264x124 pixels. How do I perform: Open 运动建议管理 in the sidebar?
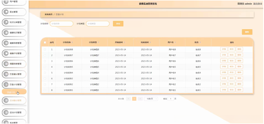click(x=14, y=100)
